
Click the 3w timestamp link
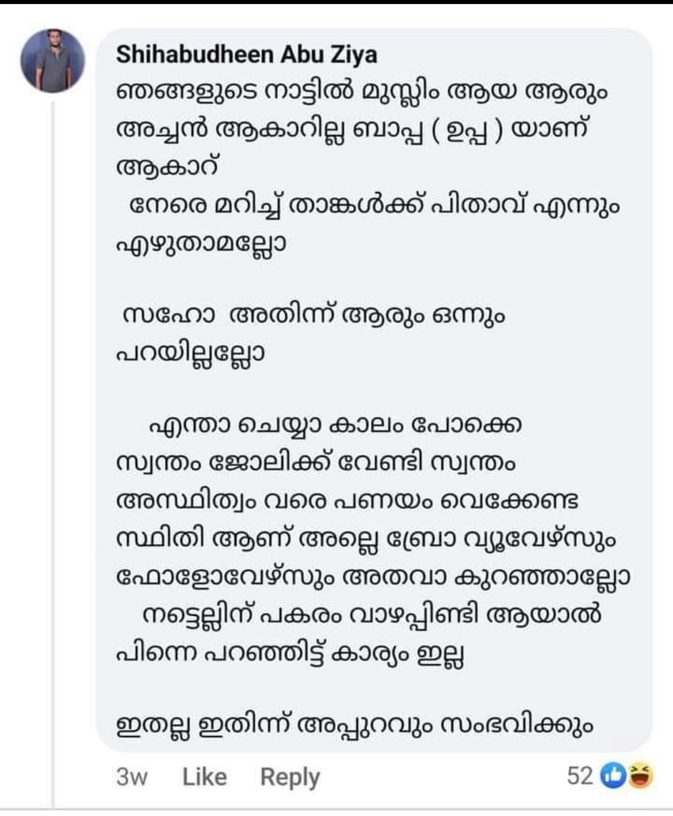[x=132, y=777]
